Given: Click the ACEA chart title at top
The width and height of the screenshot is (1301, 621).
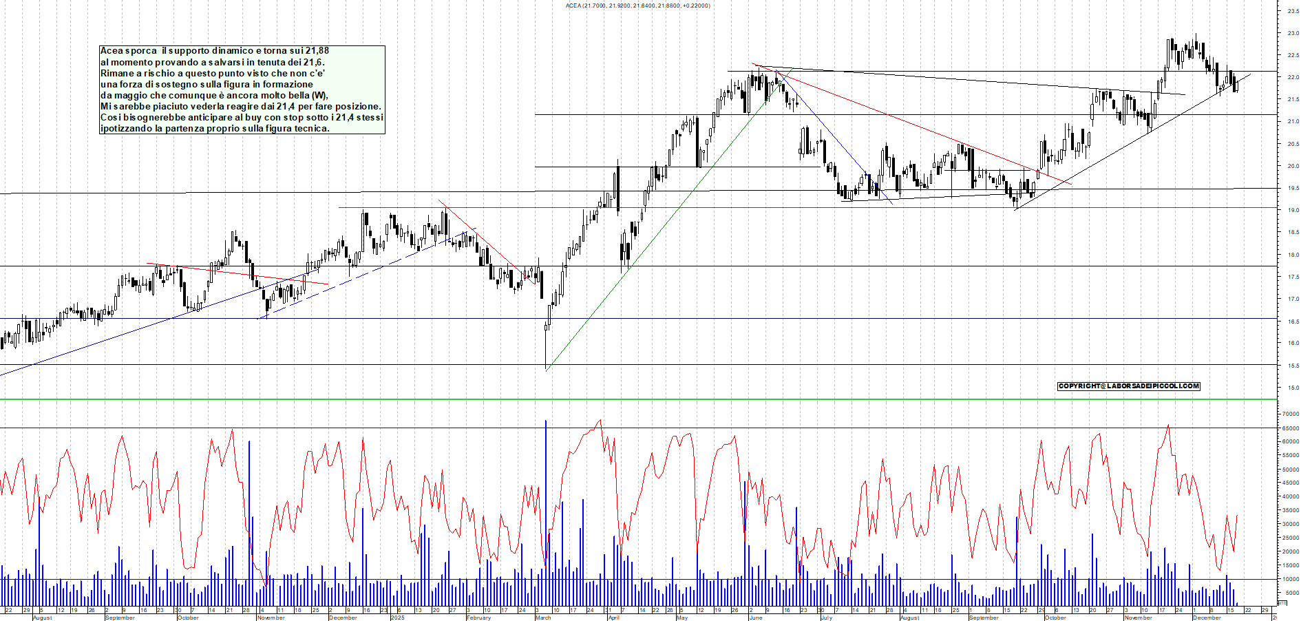Looking at the screenshot, I should 637,6.
